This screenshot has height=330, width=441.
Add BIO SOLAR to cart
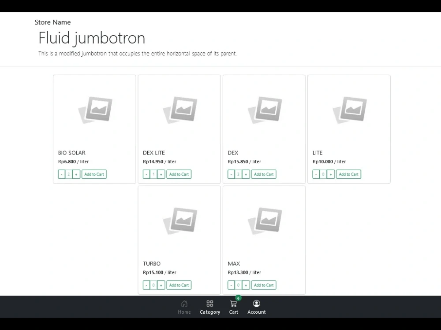94,174
